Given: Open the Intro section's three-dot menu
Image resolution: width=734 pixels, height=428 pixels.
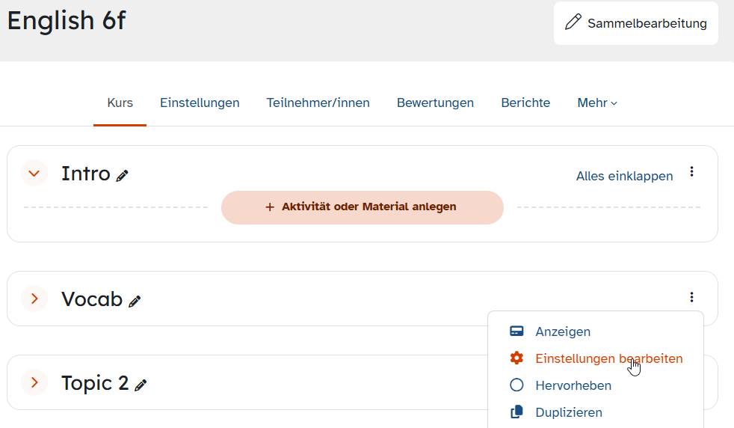Looking at the screenshot, I should (691, 171).
